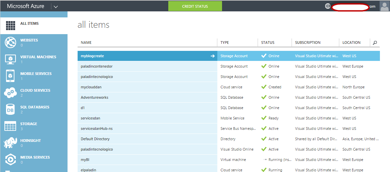Open the Cloud Services gear-cloud icon
390x172 pixels.
click(x=11, y=93)
